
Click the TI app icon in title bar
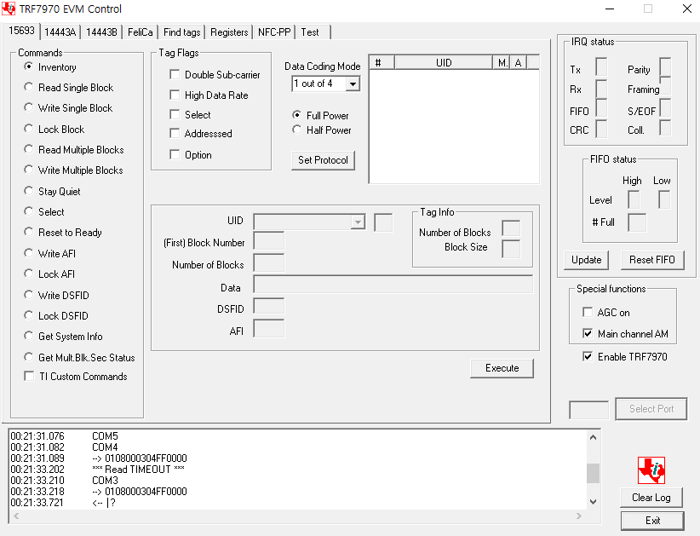9,9
